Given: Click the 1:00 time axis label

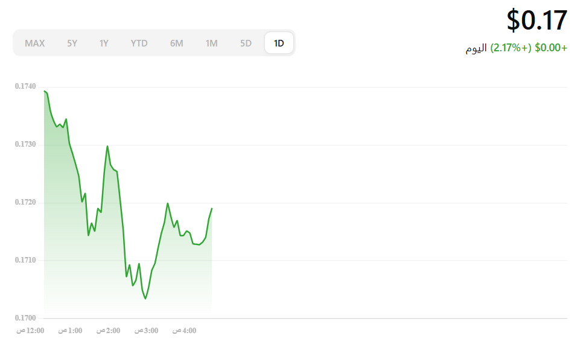Looking at the screenshot, I should 70,331.
